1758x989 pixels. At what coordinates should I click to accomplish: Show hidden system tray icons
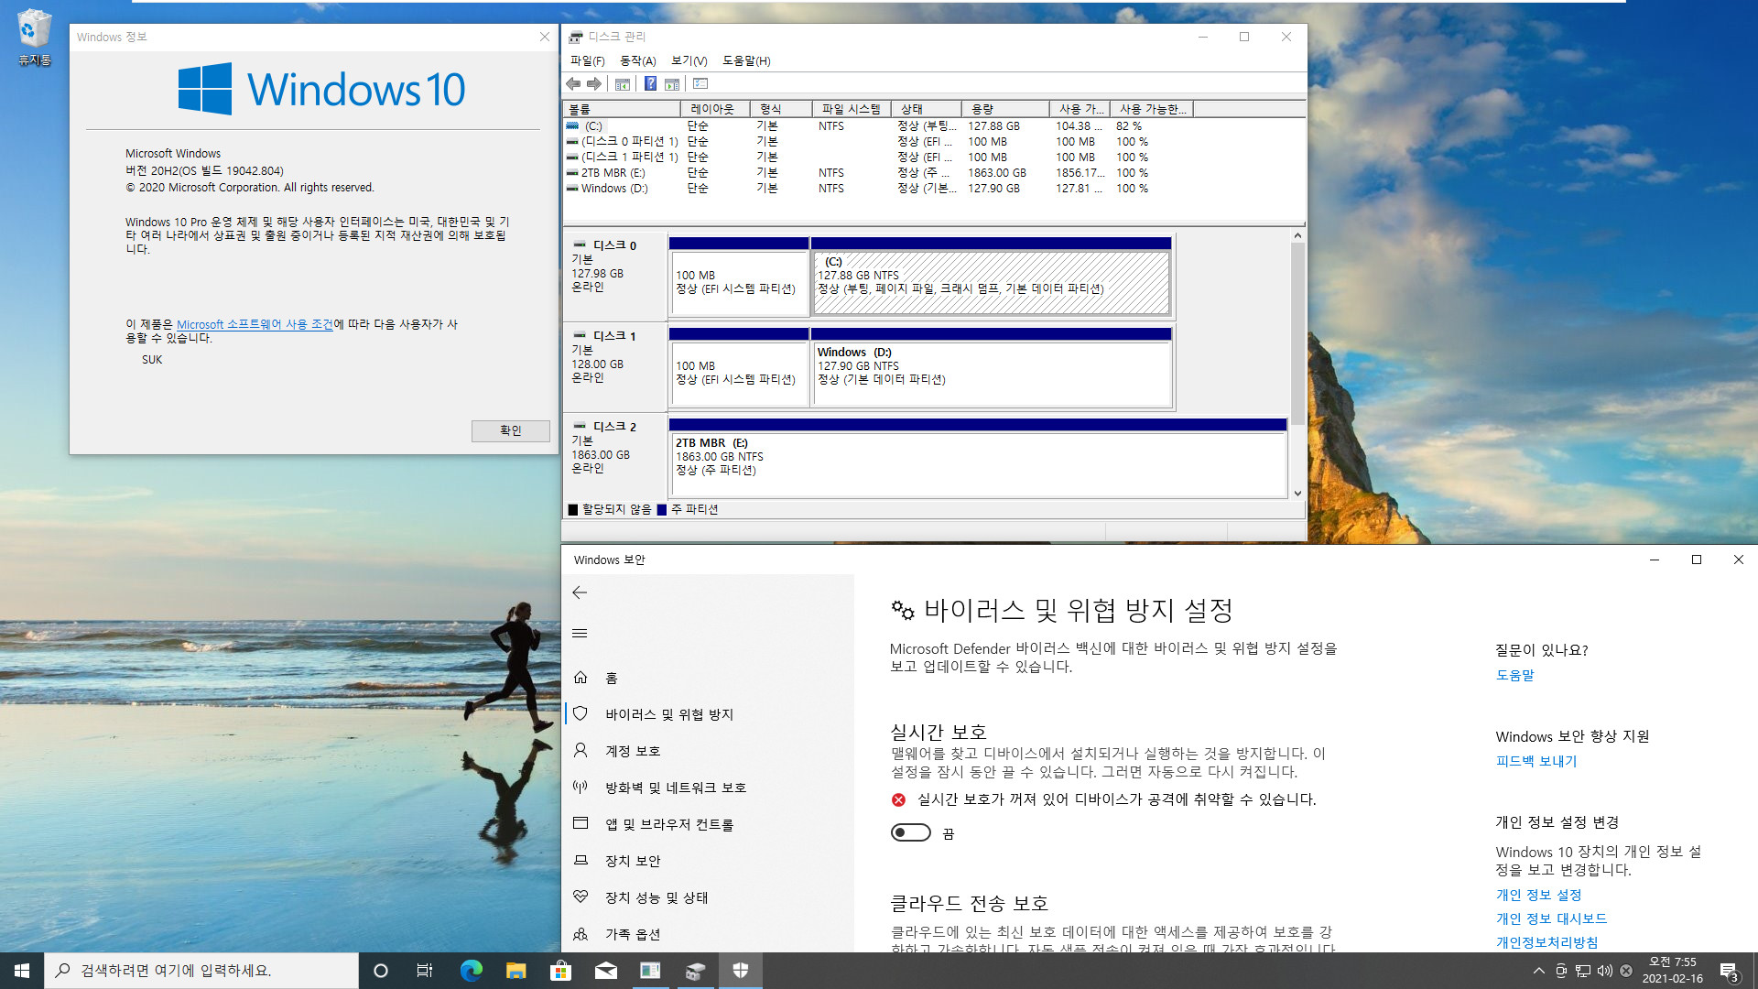(1538, 971)
